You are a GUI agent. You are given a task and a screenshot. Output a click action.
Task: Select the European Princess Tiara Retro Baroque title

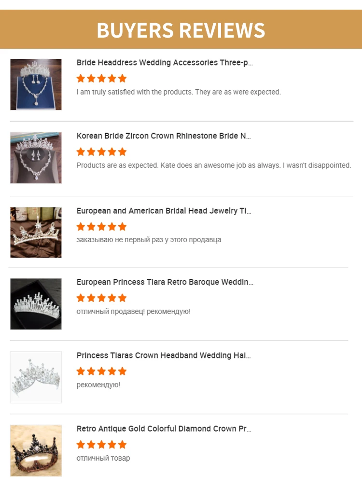coord(165,282)
